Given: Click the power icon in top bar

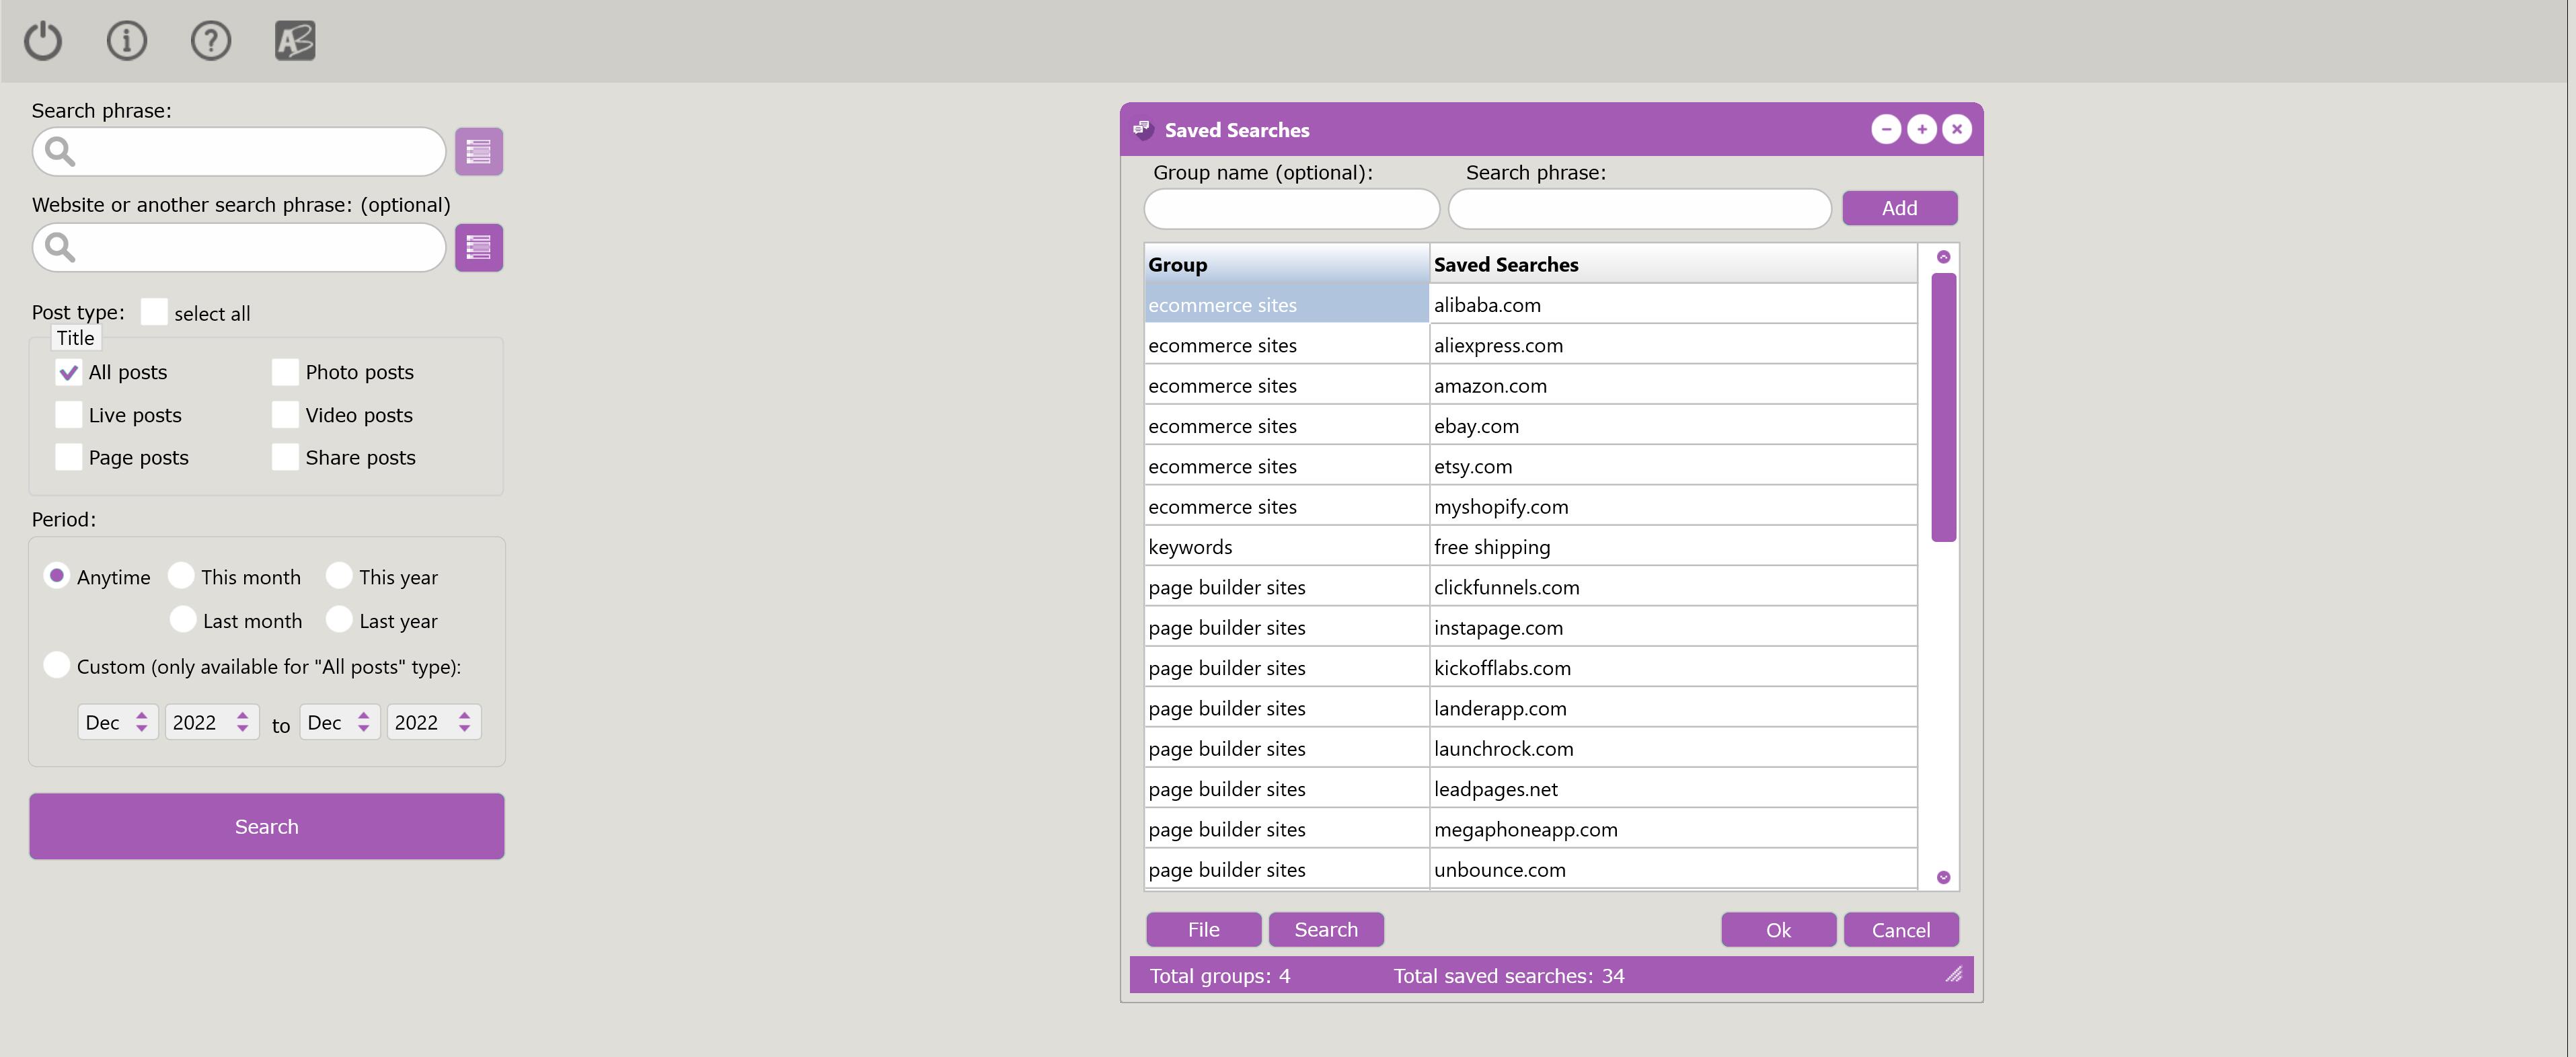Looking at the screenshot, I should coord(43,41).
